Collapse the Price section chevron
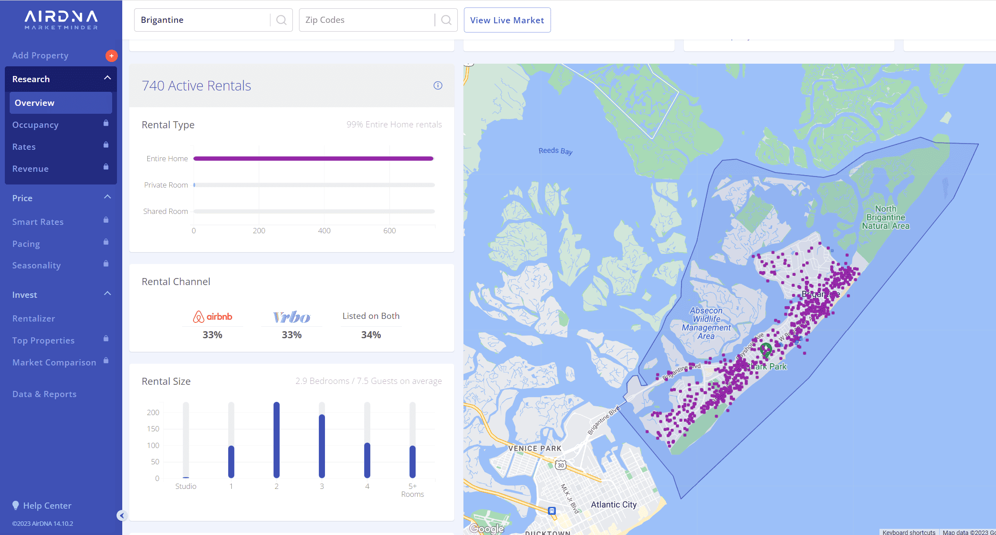This screenshot has height=535, width=996. 107,197
